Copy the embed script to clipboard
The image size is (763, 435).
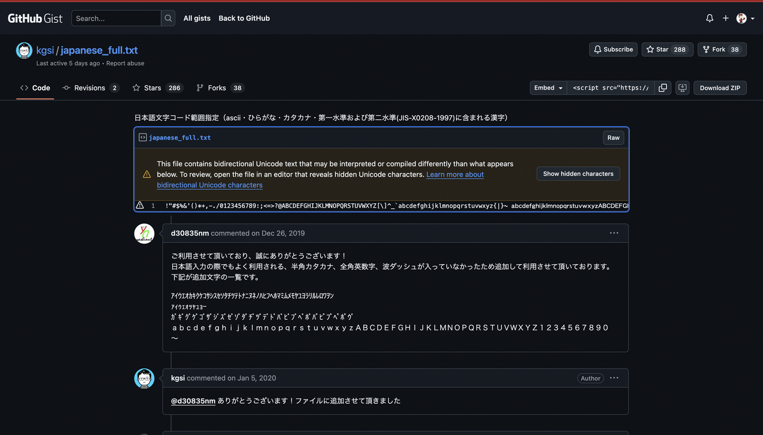(x=662, y=88)
